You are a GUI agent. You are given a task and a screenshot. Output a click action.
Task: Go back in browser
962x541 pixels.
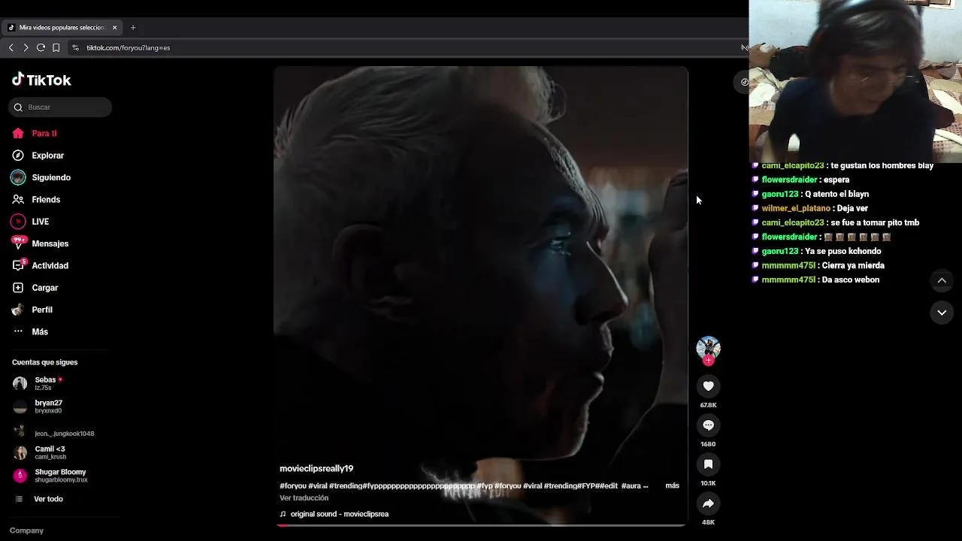(x=11, y=47)
